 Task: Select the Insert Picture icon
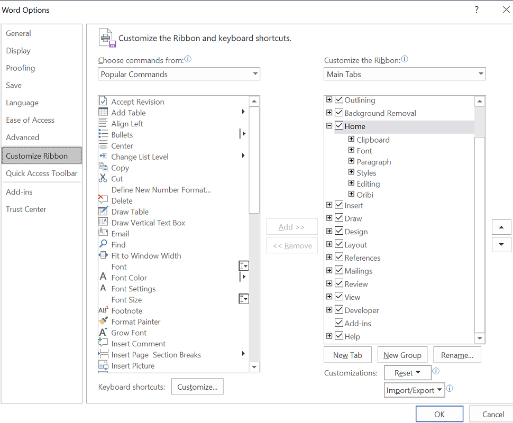pyautogui.click(x=103, y=365)
